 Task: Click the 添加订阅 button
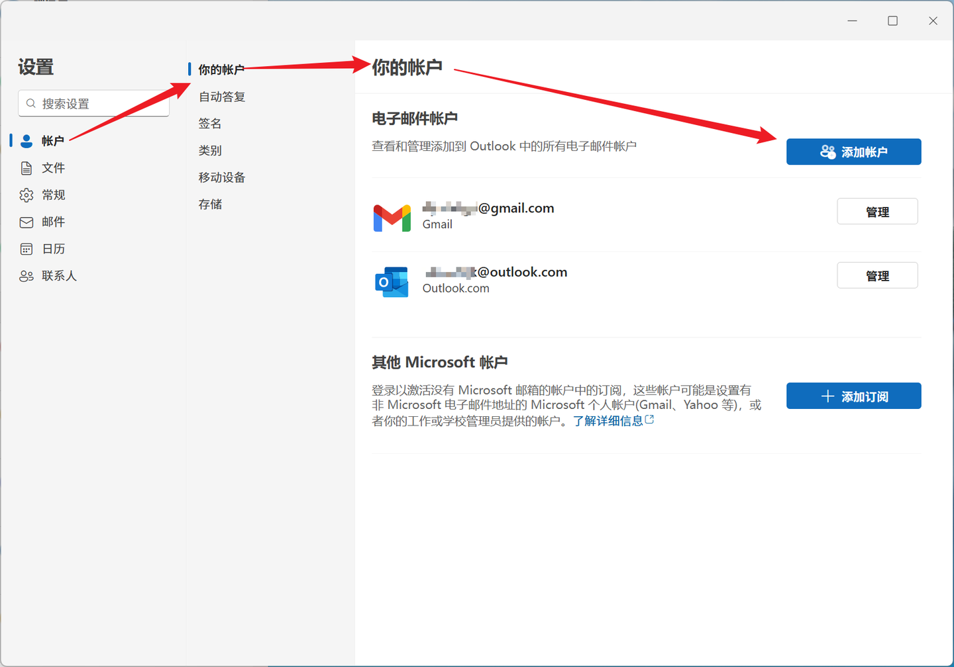[x=853, y=396]
